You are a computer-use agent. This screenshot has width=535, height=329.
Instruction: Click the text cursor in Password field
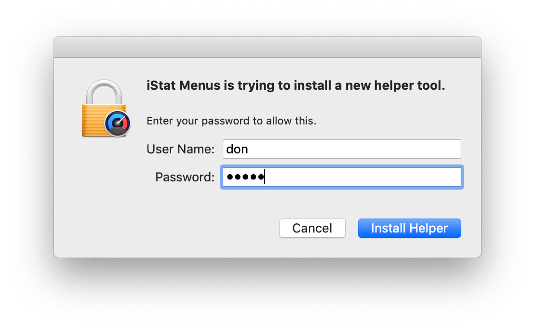tap(265, 177)
